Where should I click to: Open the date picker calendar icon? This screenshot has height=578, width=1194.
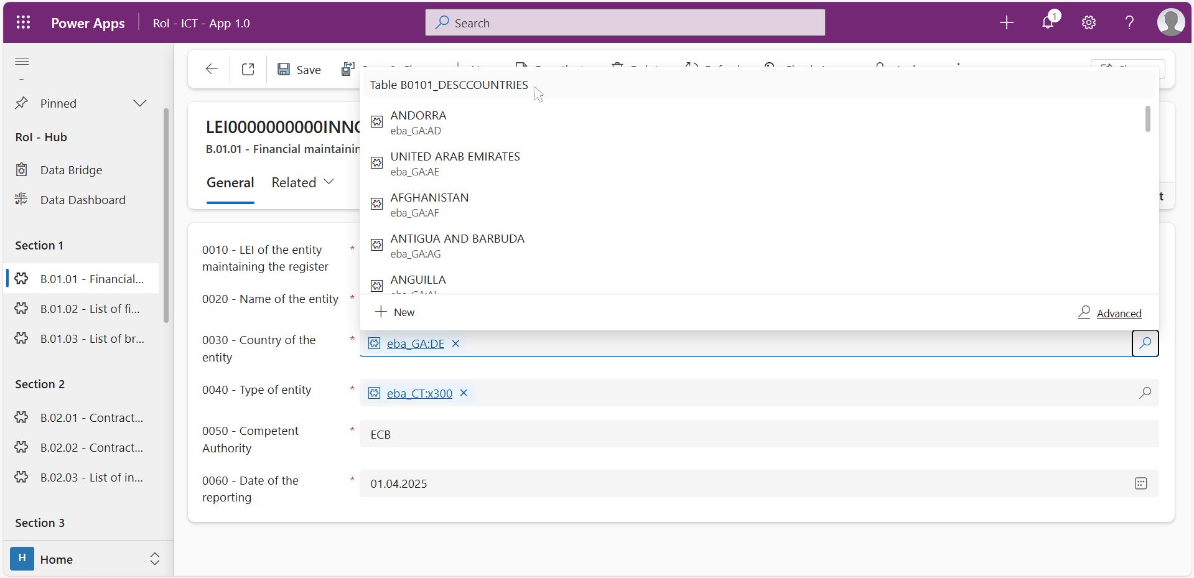point(1140,483)
